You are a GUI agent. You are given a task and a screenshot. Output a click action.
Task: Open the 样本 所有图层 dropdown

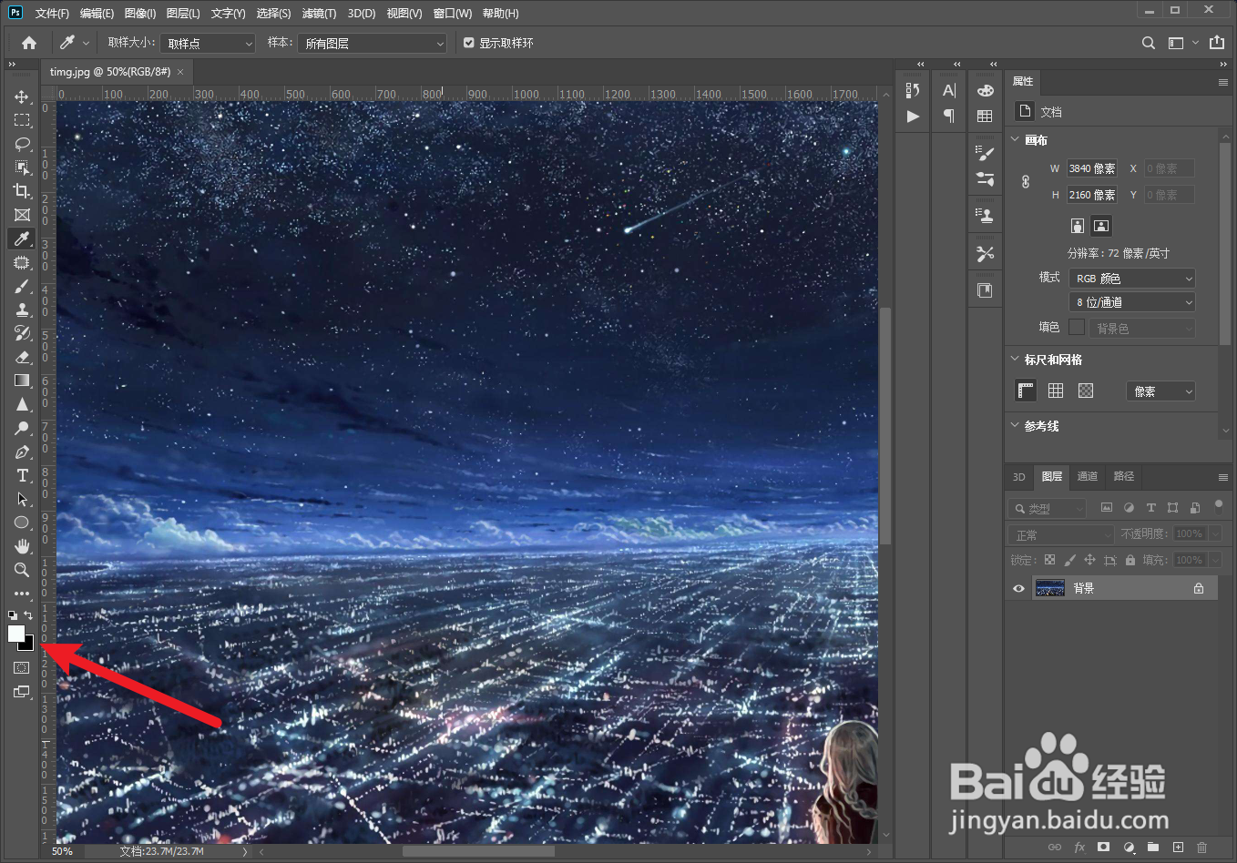point(373,43)
